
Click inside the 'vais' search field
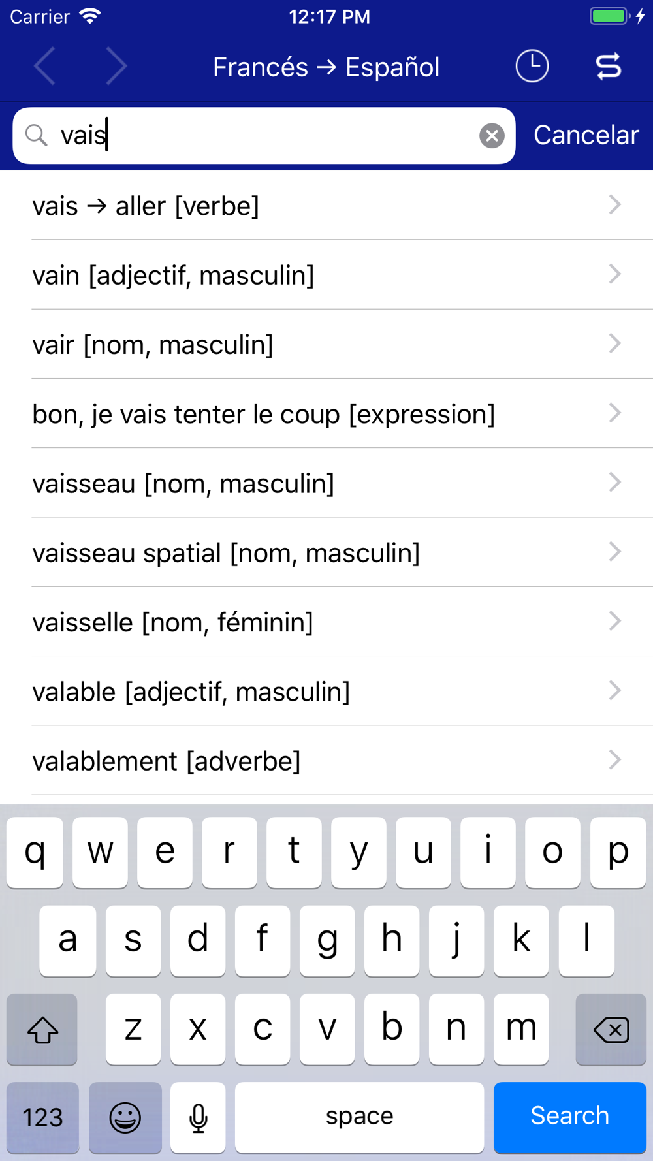point(264,136)
